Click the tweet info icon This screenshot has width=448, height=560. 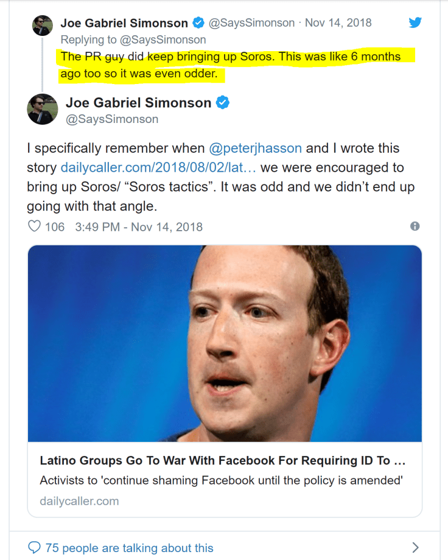(415, 226)
